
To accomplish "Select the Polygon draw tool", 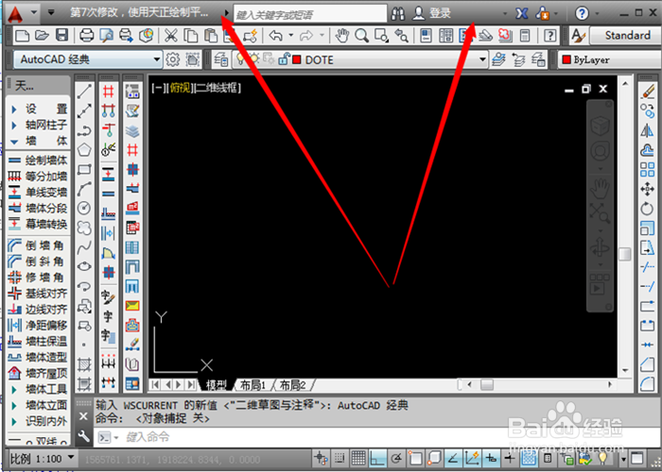I will [x=84, y=149].
